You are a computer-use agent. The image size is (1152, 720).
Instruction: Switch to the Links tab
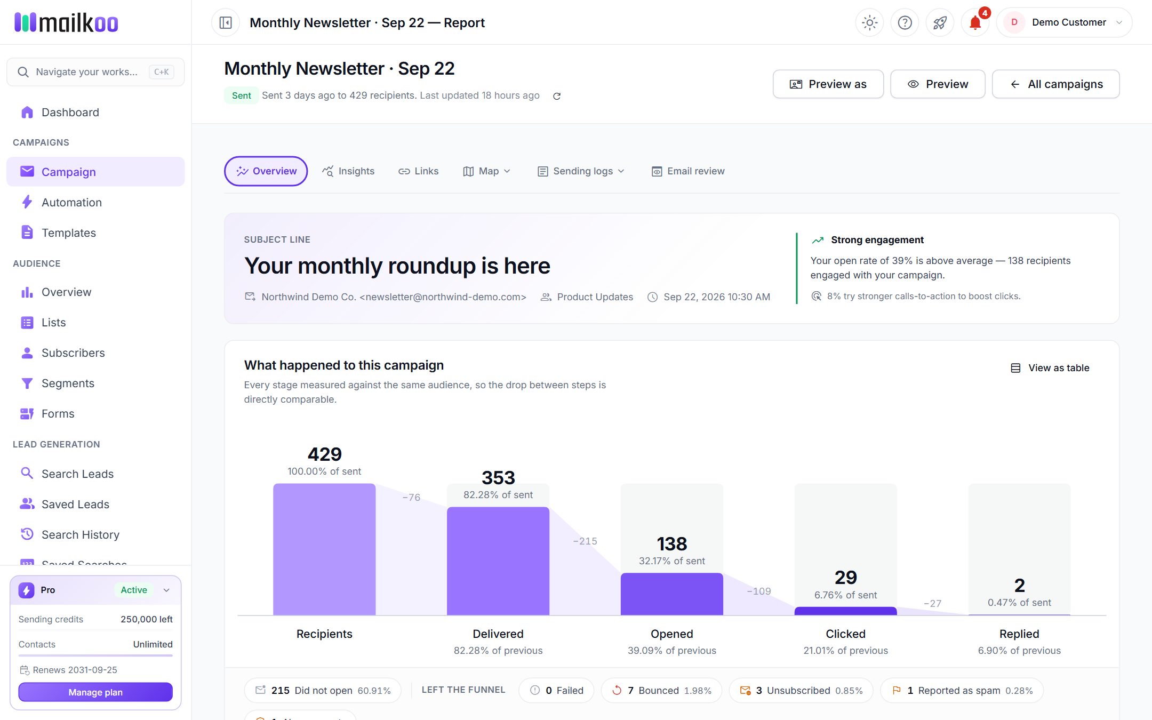pyautogui.click(x=419, y=171)
